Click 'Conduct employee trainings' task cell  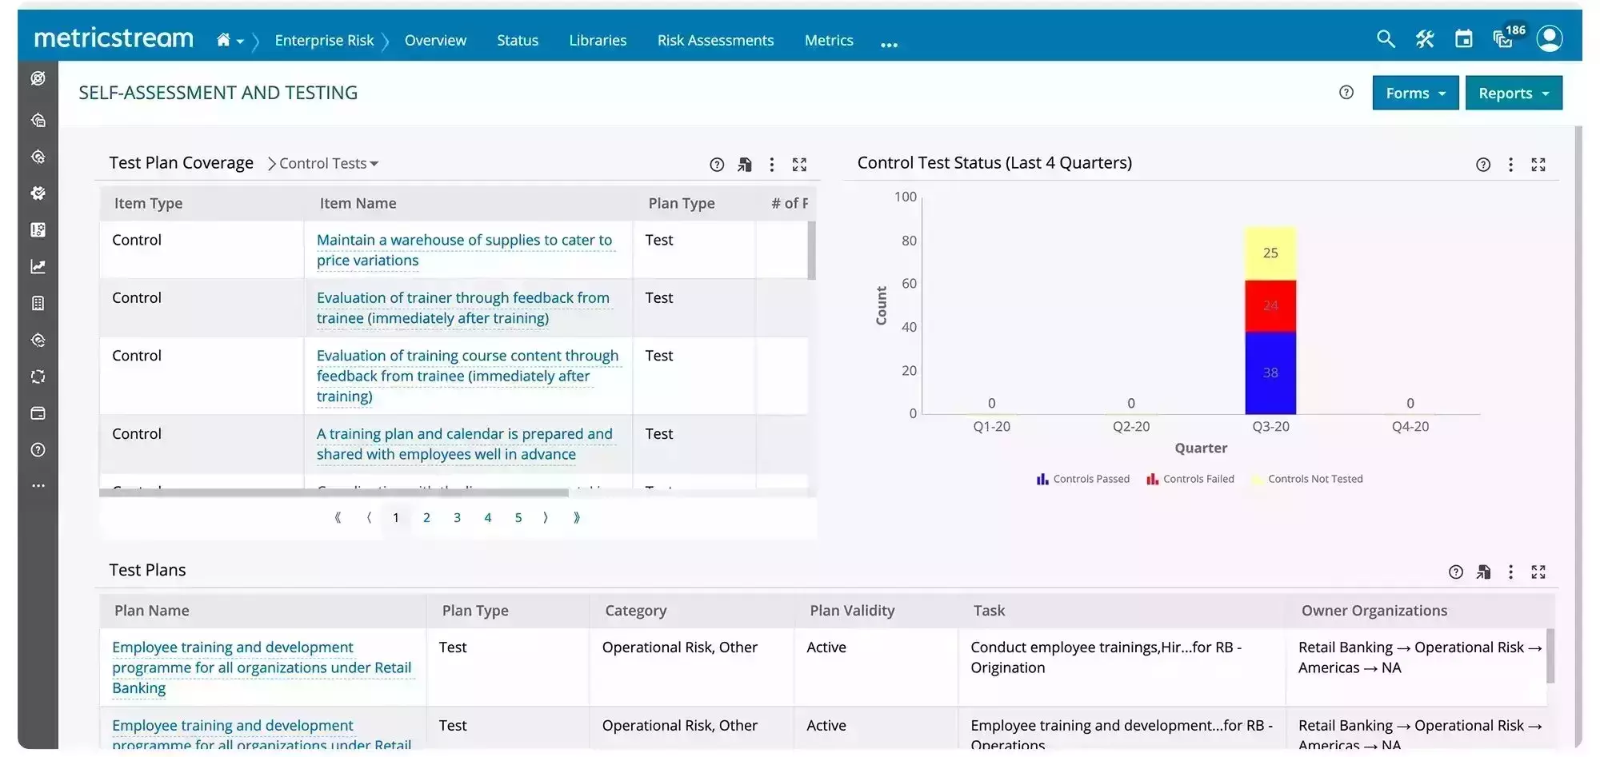click(1122, 667)
